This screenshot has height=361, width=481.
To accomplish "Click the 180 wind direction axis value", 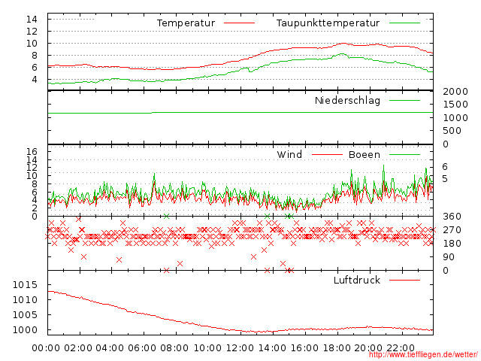I will (452, 244).
